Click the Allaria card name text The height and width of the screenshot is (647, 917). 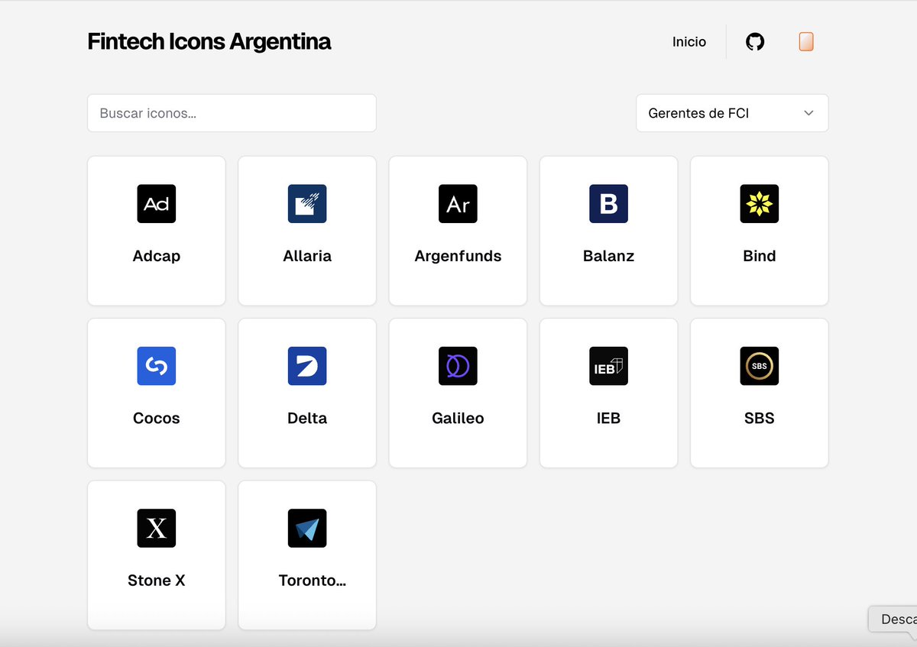coord(307,256)
